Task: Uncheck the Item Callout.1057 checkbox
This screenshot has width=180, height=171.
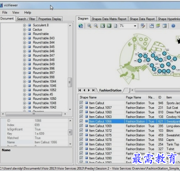Action: click(x=81, y=107)
